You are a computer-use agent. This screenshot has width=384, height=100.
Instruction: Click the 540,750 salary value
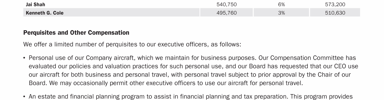click(227, 5)
